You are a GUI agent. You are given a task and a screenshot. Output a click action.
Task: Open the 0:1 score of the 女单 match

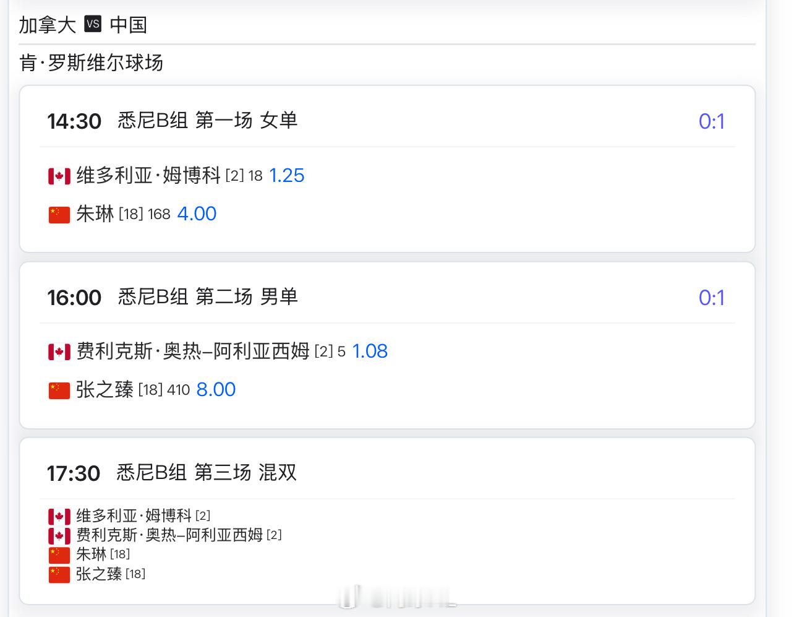(711, 121)
